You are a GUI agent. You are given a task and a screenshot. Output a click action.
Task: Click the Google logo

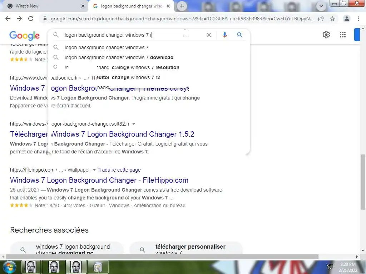click(25, 35)
